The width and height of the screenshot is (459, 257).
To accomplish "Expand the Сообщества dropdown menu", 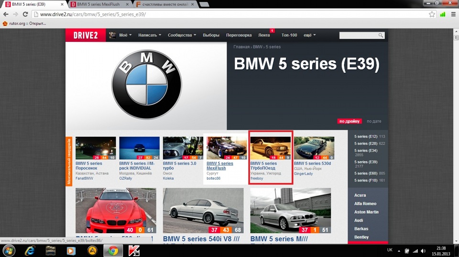I will pos(182,35).
